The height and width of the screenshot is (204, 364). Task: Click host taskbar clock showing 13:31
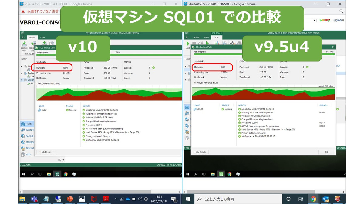pyautogui.click(x=158, y=199)
